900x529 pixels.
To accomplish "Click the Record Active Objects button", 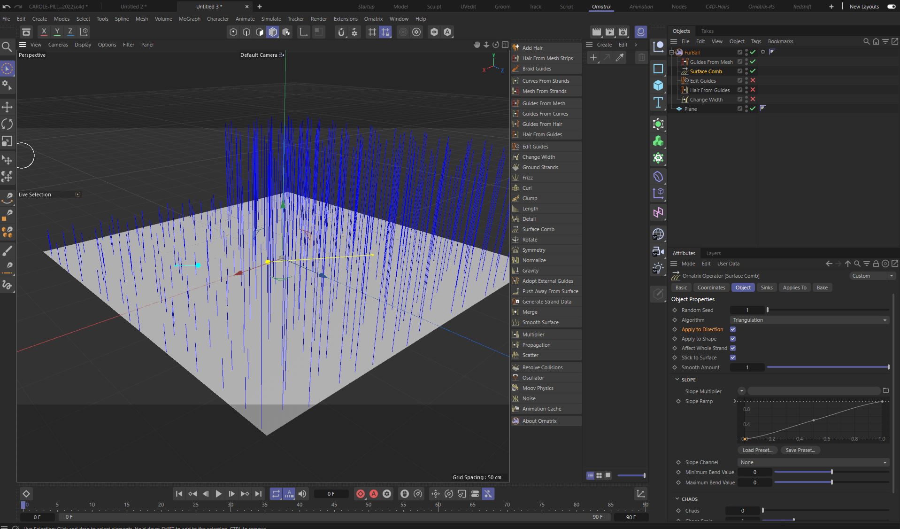I will 360,494.
